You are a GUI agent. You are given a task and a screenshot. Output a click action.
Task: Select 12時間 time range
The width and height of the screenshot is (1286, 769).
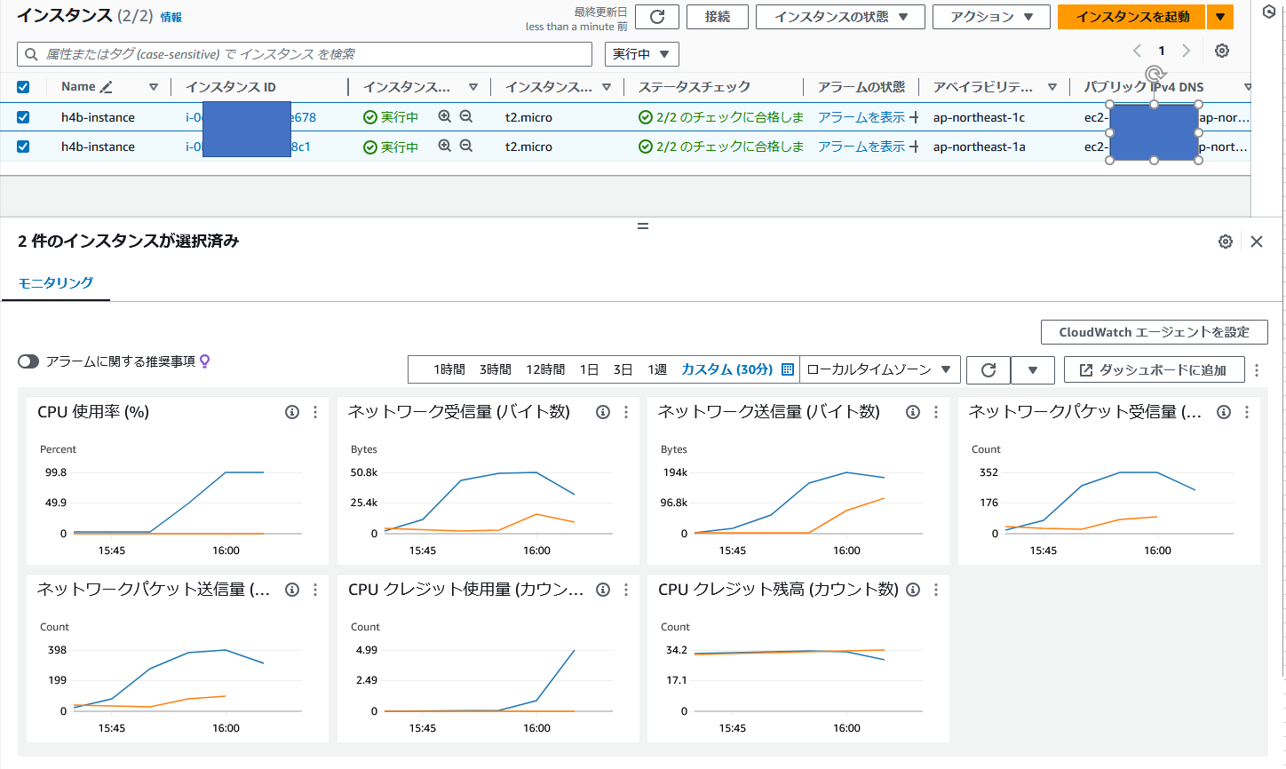coord(545,369)
